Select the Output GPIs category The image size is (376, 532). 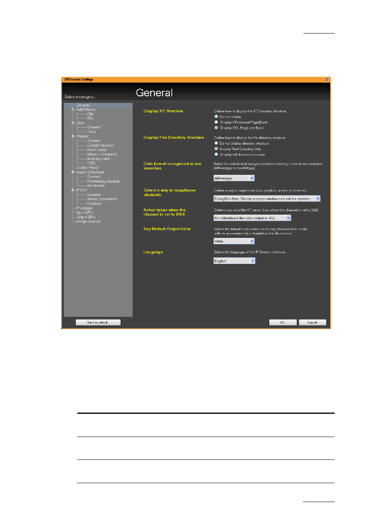coord(86,217)
